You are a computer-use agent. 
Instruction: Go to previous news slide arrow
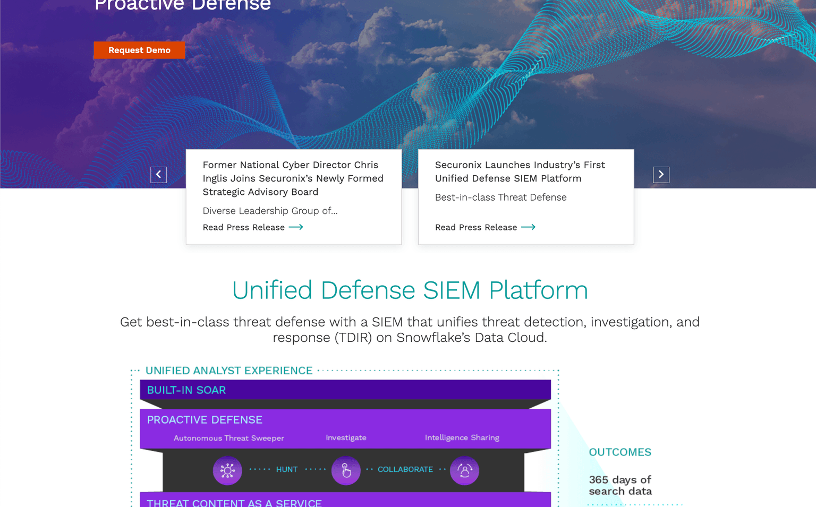(x=158, y=175)
